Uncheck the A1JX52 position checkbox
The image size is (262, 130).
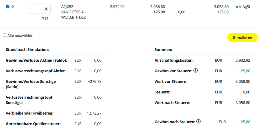pos(8,7)
